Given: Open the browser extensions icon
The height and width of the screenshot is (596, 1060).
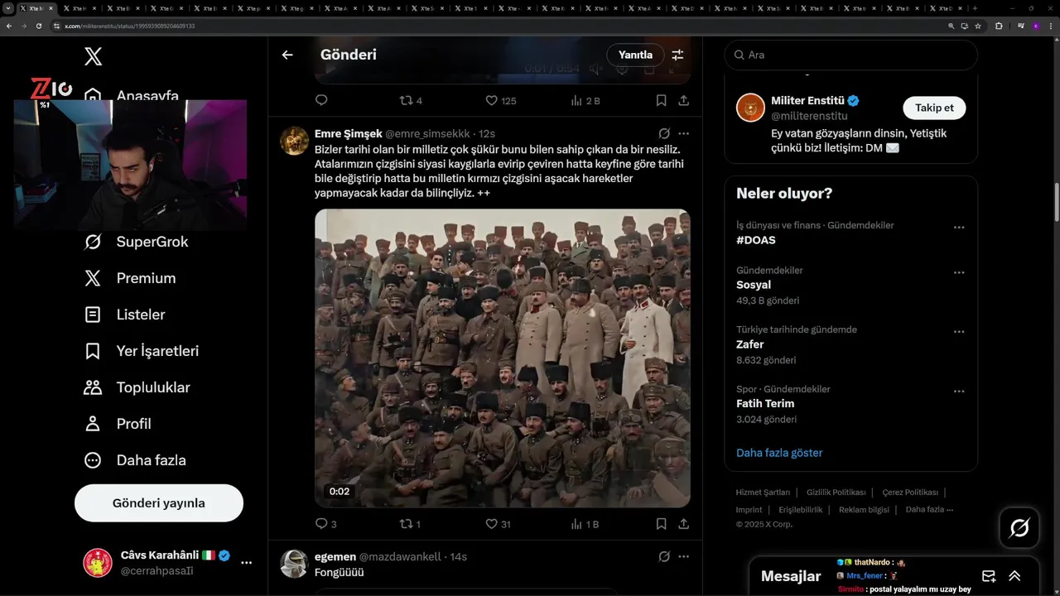Looking at the screenshot, I should [999, 26].
